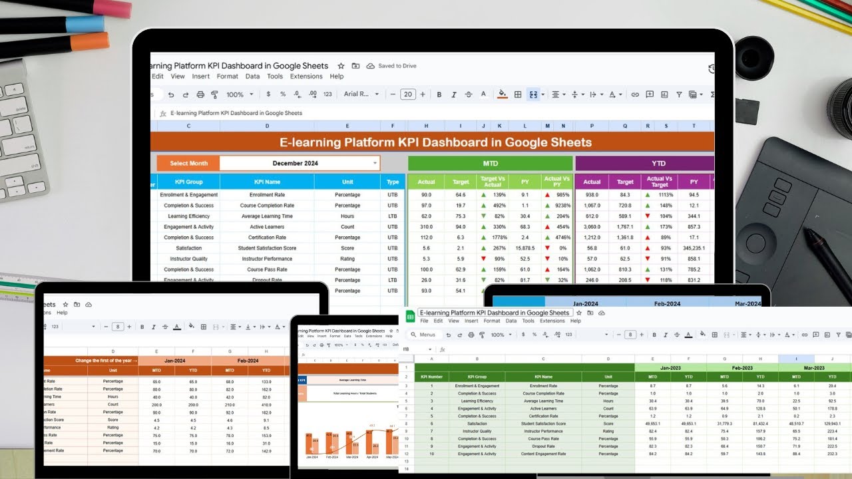This screenshot has height=479, width=852.
Task: Open vertical align dropdown in the large monitor window
Action: pyautogui.click(x=577, y=94)
